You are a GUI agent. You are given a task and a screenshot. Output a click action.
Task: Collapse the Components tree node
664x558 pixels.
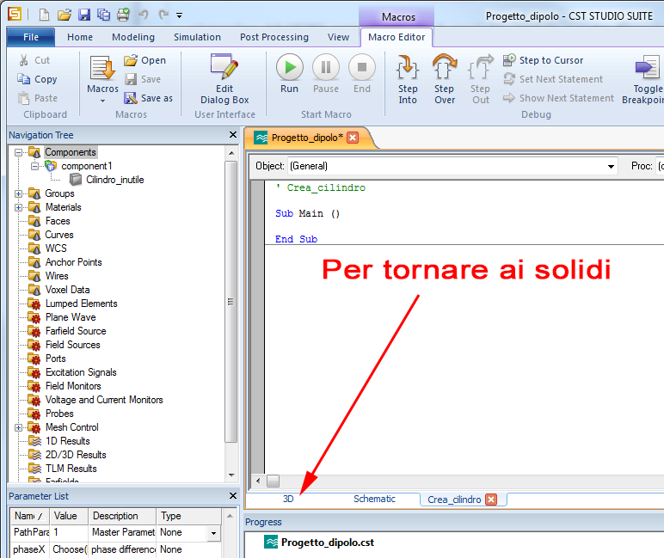coord(18,152)
